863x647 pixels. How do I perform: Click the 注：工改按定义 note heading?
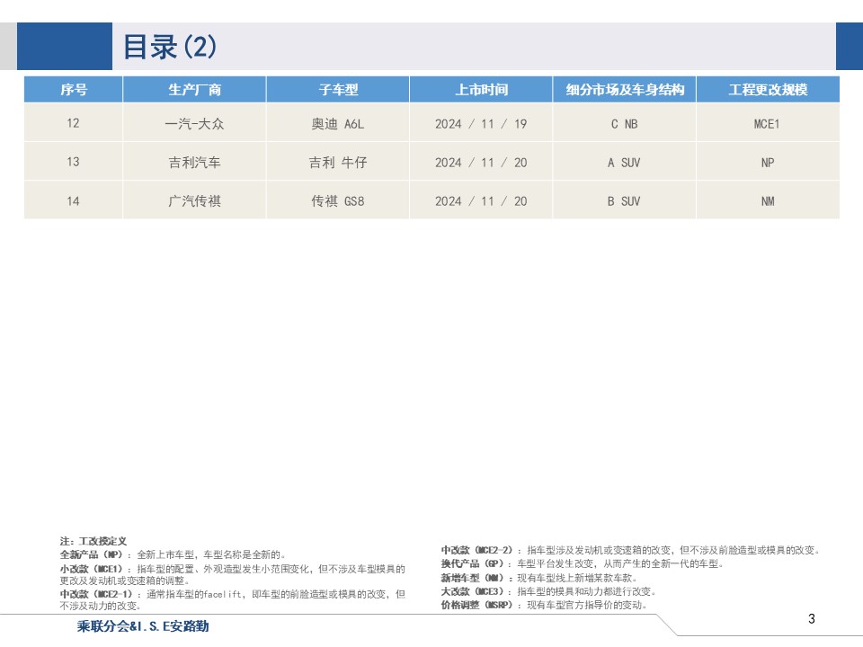tap(93, 541)
